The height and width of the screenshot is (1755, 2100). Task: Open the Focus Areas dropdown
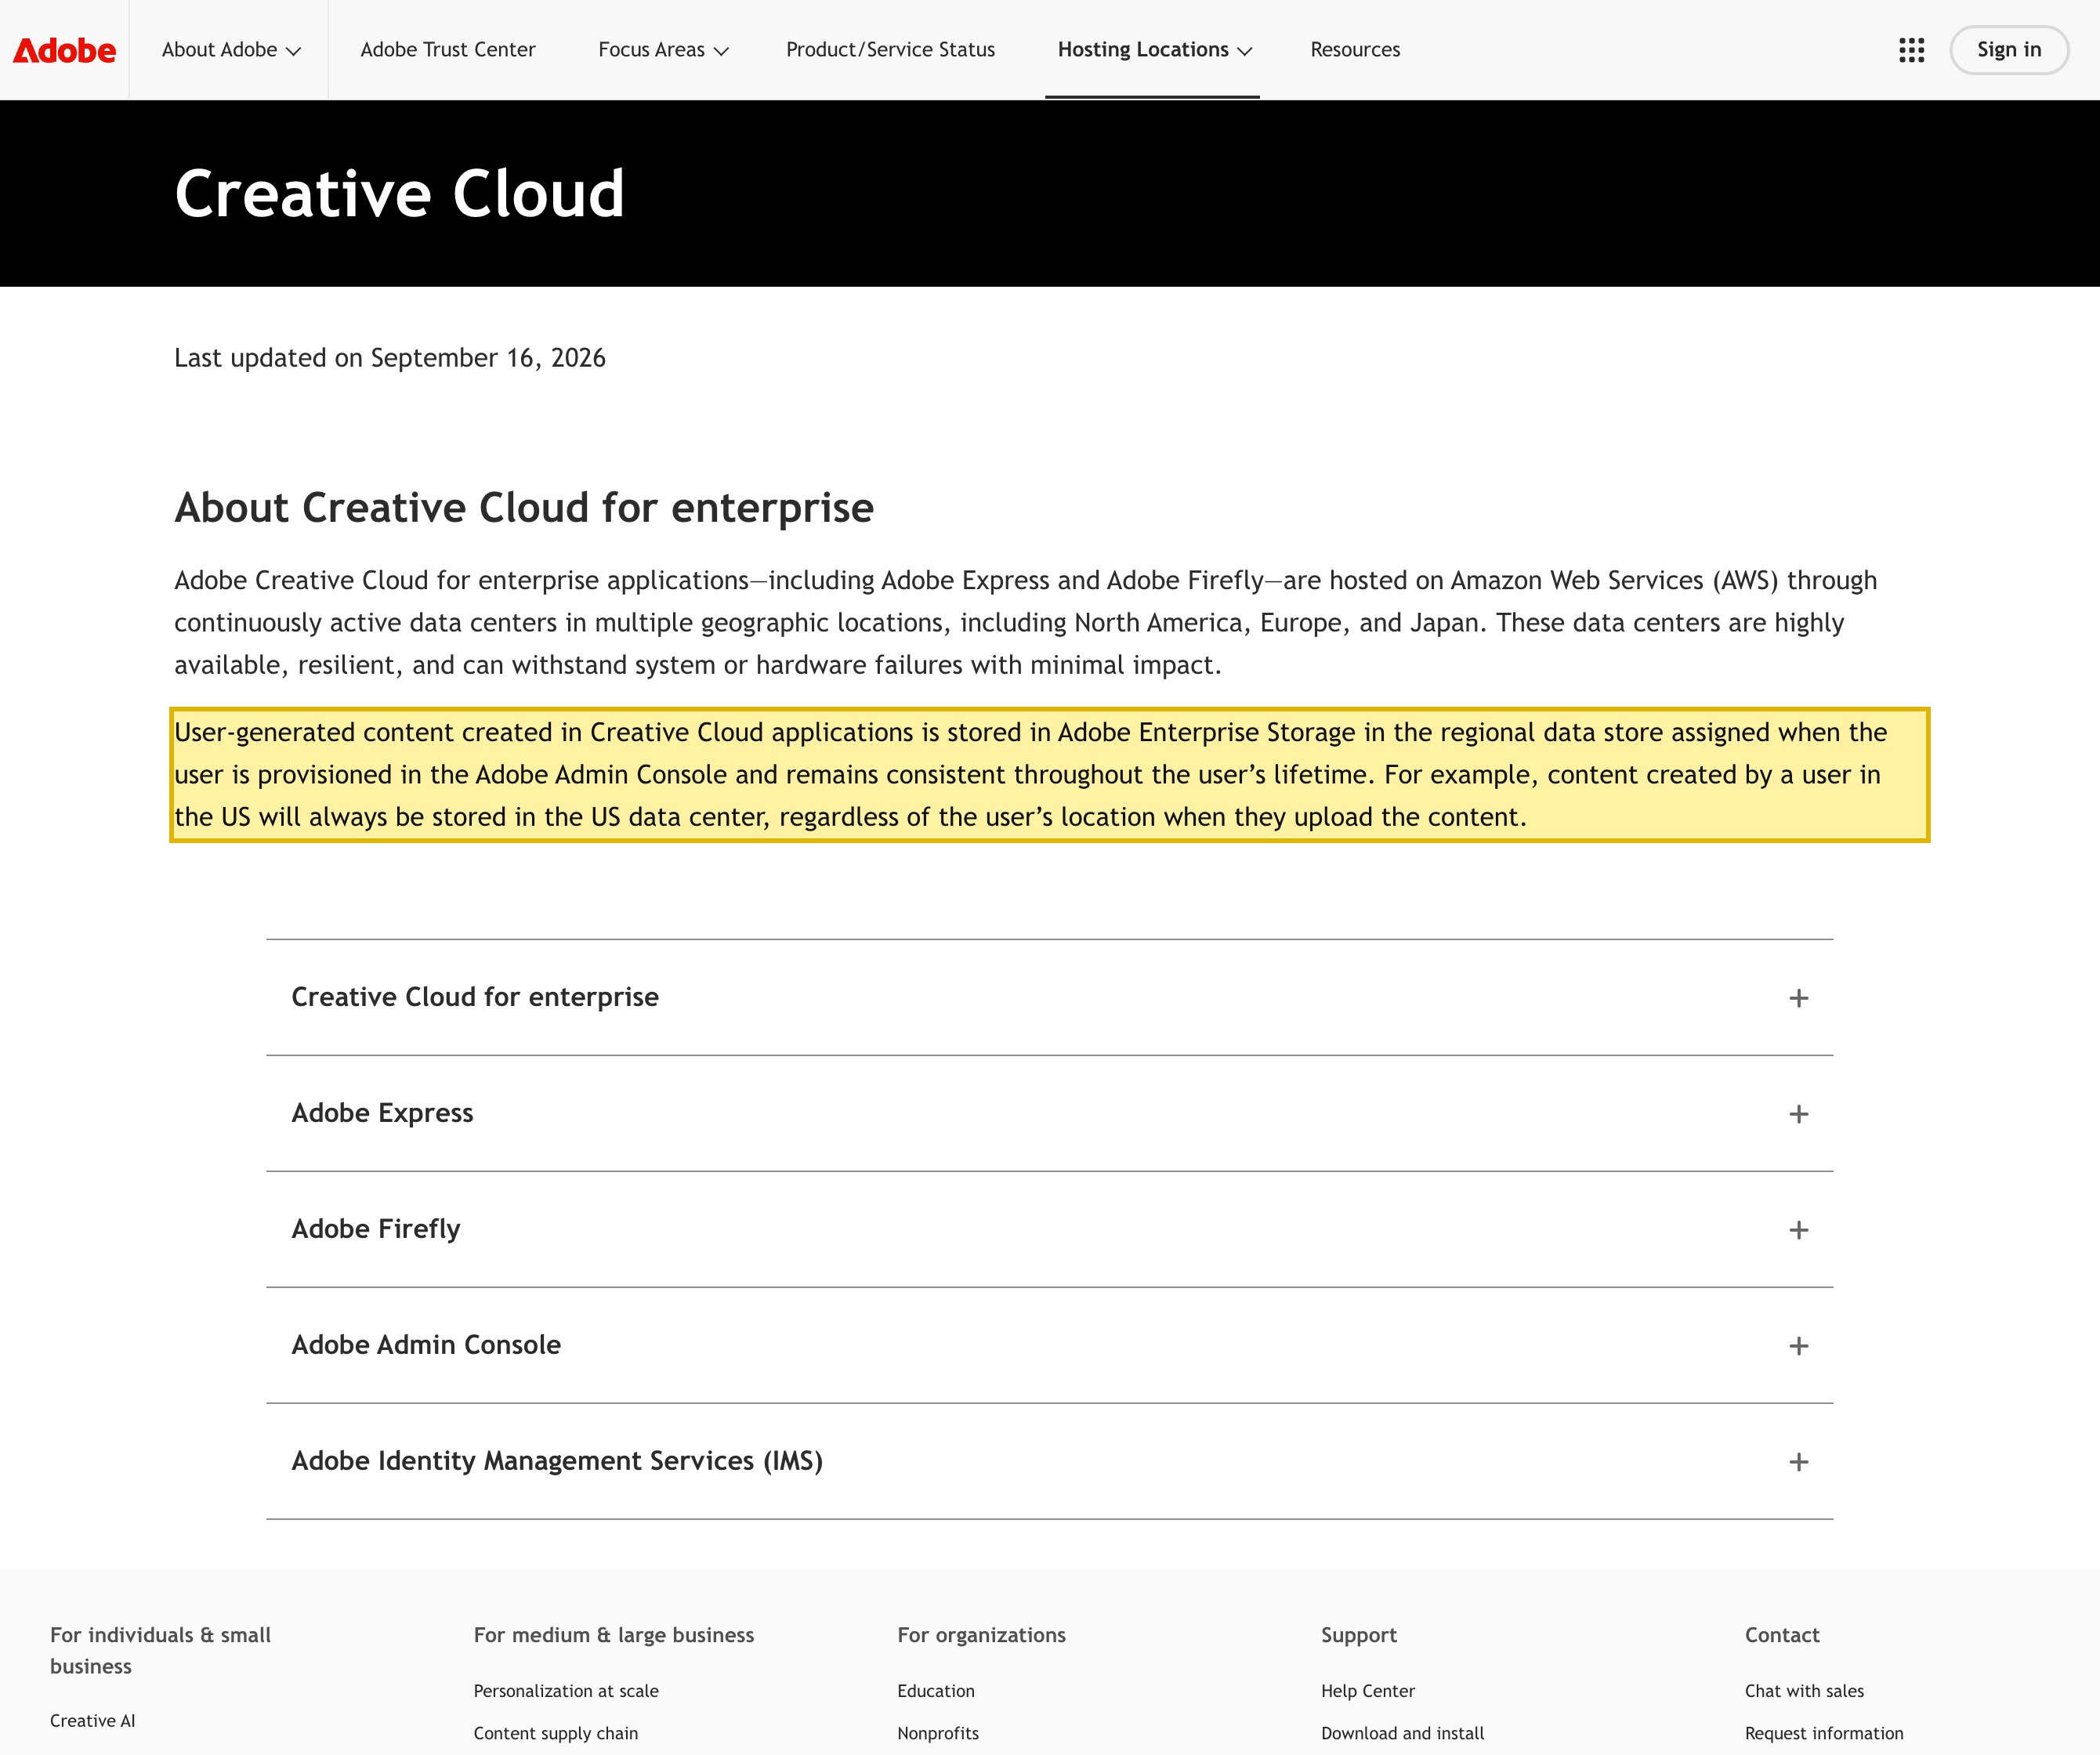click(663, 50)
